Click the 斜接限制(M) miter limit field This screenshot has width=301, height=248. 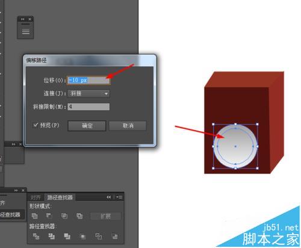click(x=88, y=107)
